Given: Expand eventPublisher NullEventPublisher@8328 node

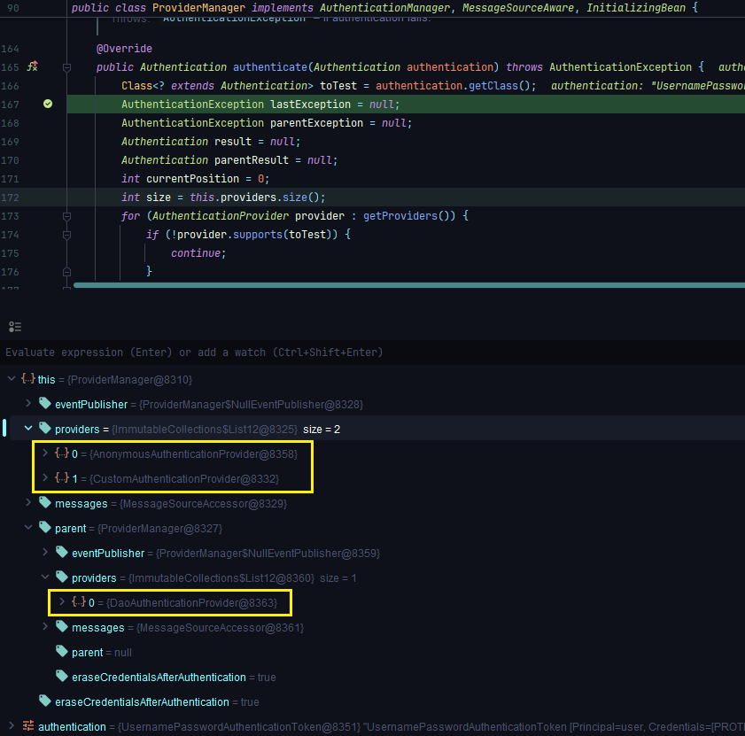Looking at the screenshot, I should [28, 404].
